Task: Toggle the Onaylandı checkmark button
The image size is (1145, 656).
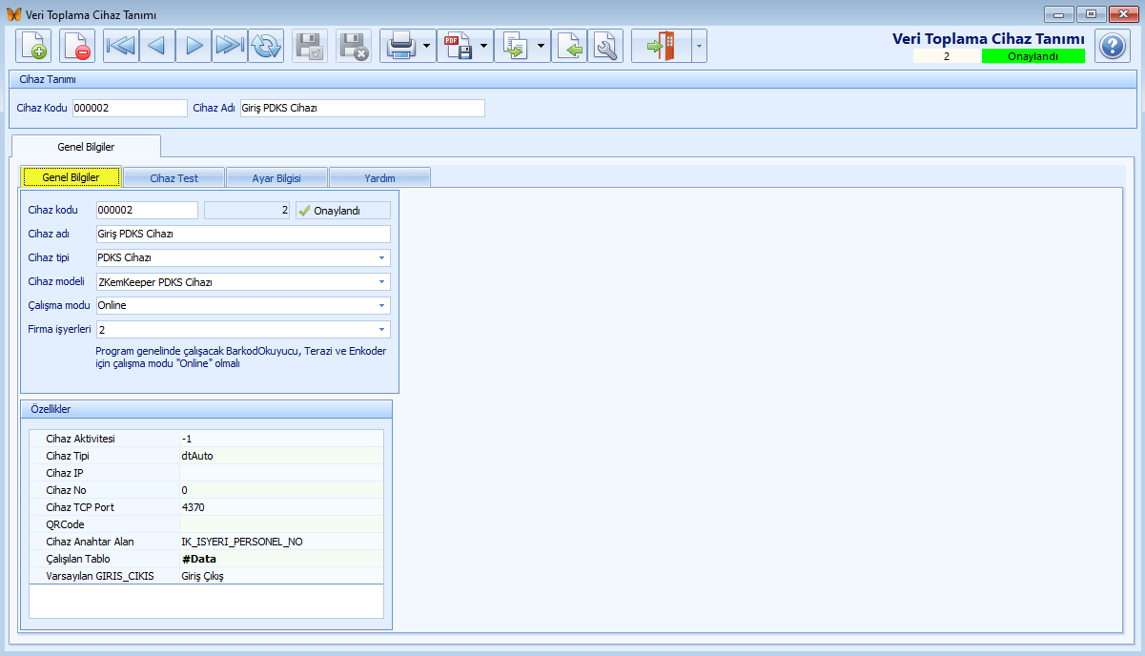Action: [x=342, y=211]
